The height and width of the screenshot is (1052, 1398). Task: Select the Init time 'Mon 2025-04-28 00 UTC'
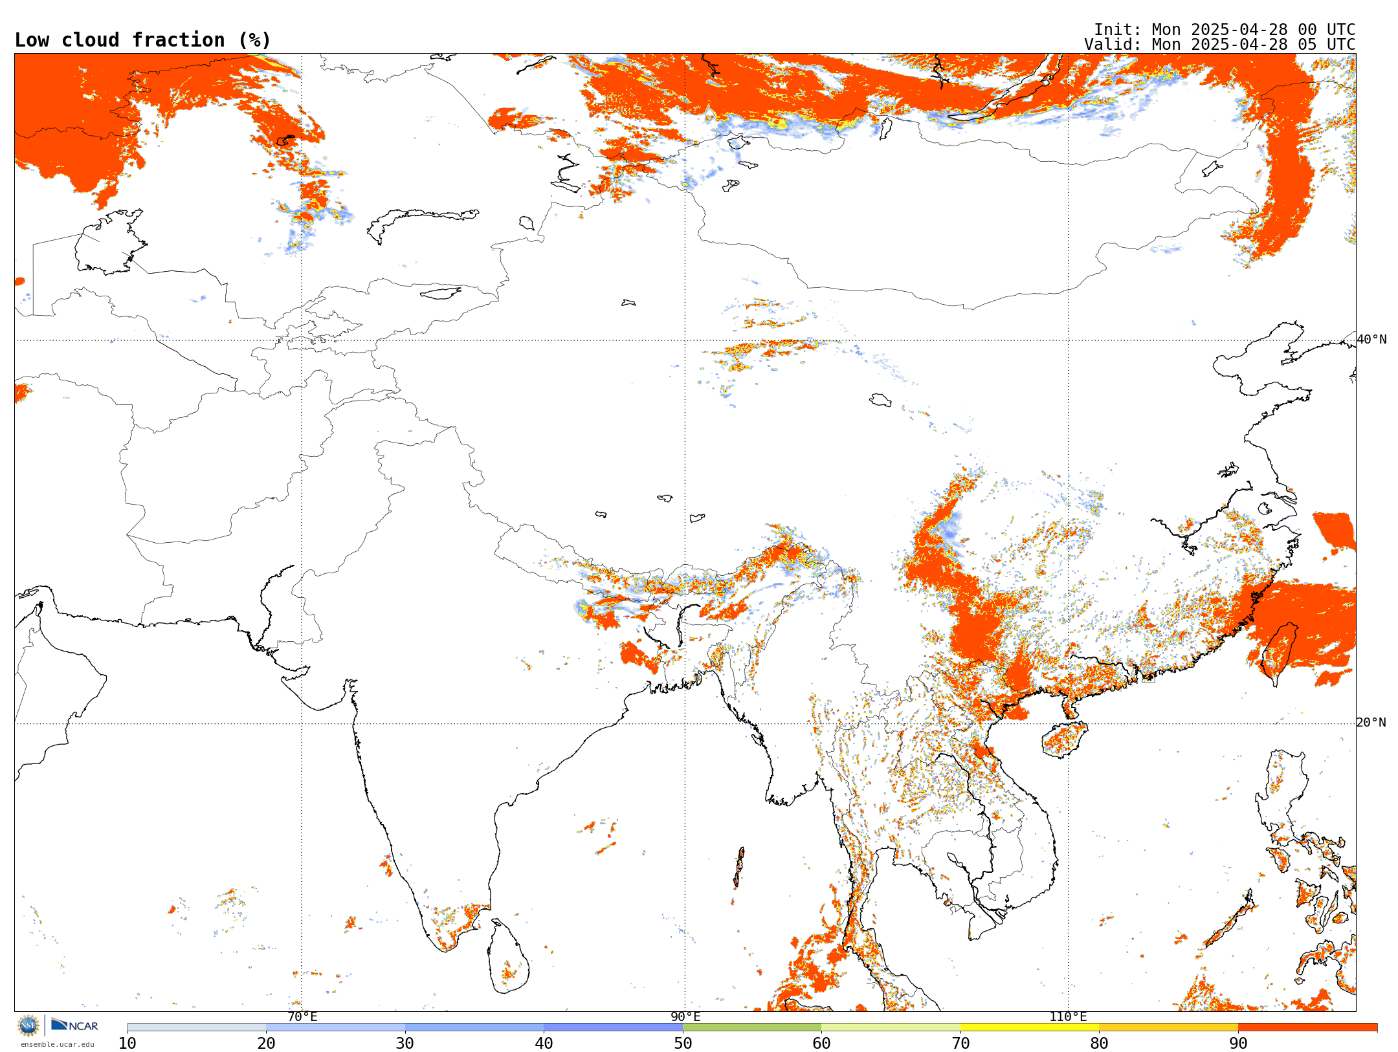point(1253,30)
